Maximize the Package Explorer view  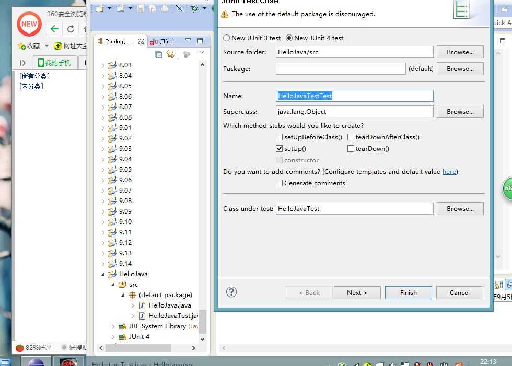click(x=200, y=41)
